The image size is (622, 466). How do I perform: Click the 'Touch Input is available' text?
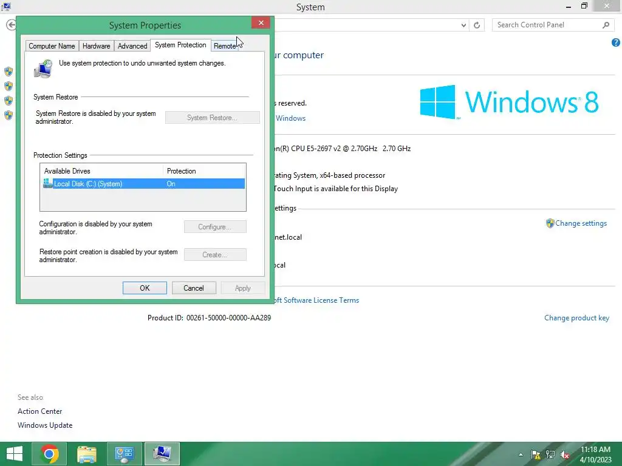pyautogui.click(x=336, y=189)
